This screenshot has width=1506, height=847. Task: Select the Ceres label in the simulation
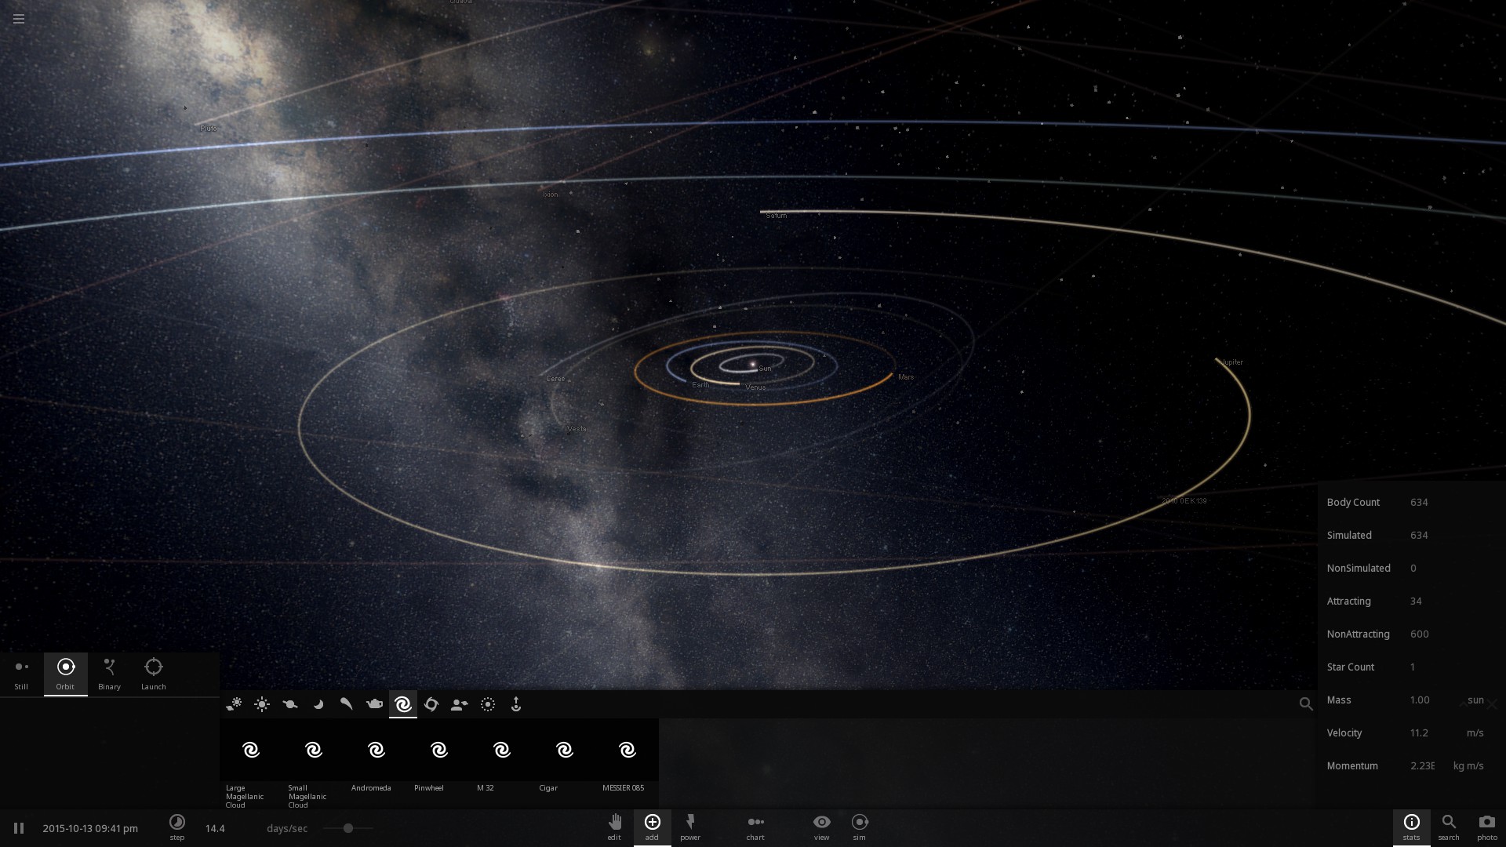tap(555, 379)
